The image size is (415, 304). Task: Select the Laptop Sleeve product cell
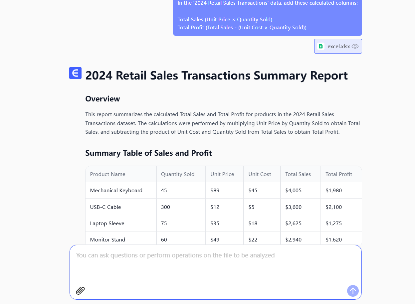tap(107, 223)
